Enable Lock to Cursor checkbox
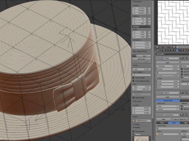 pos(133,78)
